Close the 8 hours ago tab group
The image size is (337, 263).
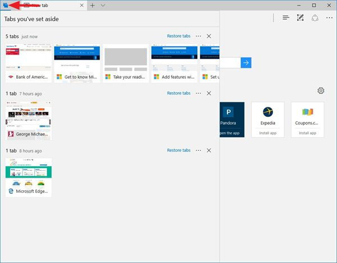(x=209, y=151)
